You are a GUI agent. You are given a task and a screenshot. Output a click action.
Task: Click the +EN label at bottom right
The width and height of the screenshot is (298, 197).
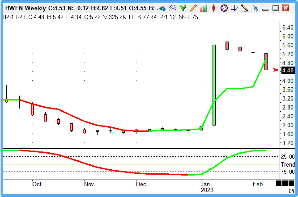pyautogui.click(x=289, y=190)
